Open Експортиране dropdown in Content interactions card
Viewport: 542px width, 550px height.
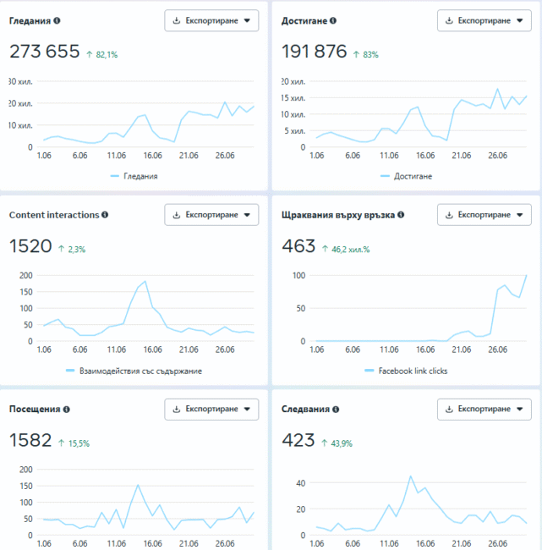click(x=211, y=215)
